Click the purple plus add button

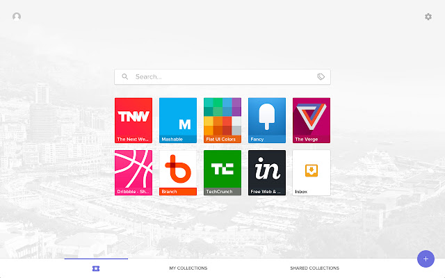tap(426, 259)
